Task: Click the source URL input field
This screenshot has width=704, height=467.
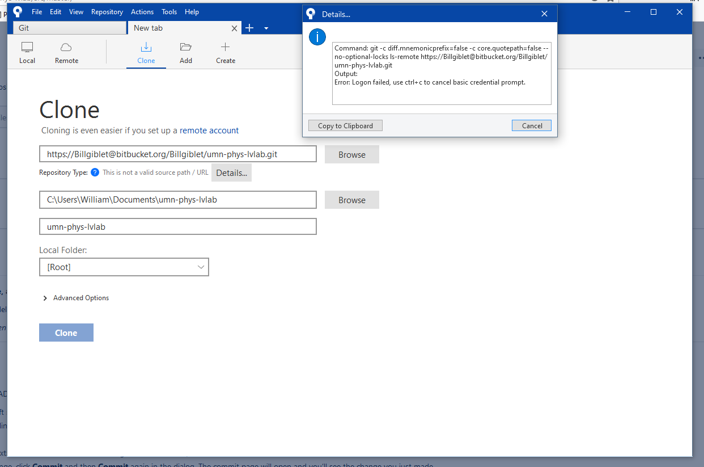Action: 178,154
